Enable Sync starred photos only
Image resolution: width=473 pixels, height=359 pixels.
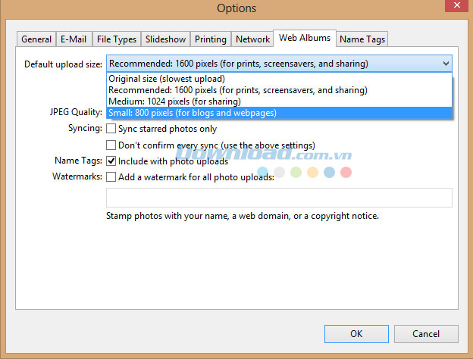click(x=111, y=130)
